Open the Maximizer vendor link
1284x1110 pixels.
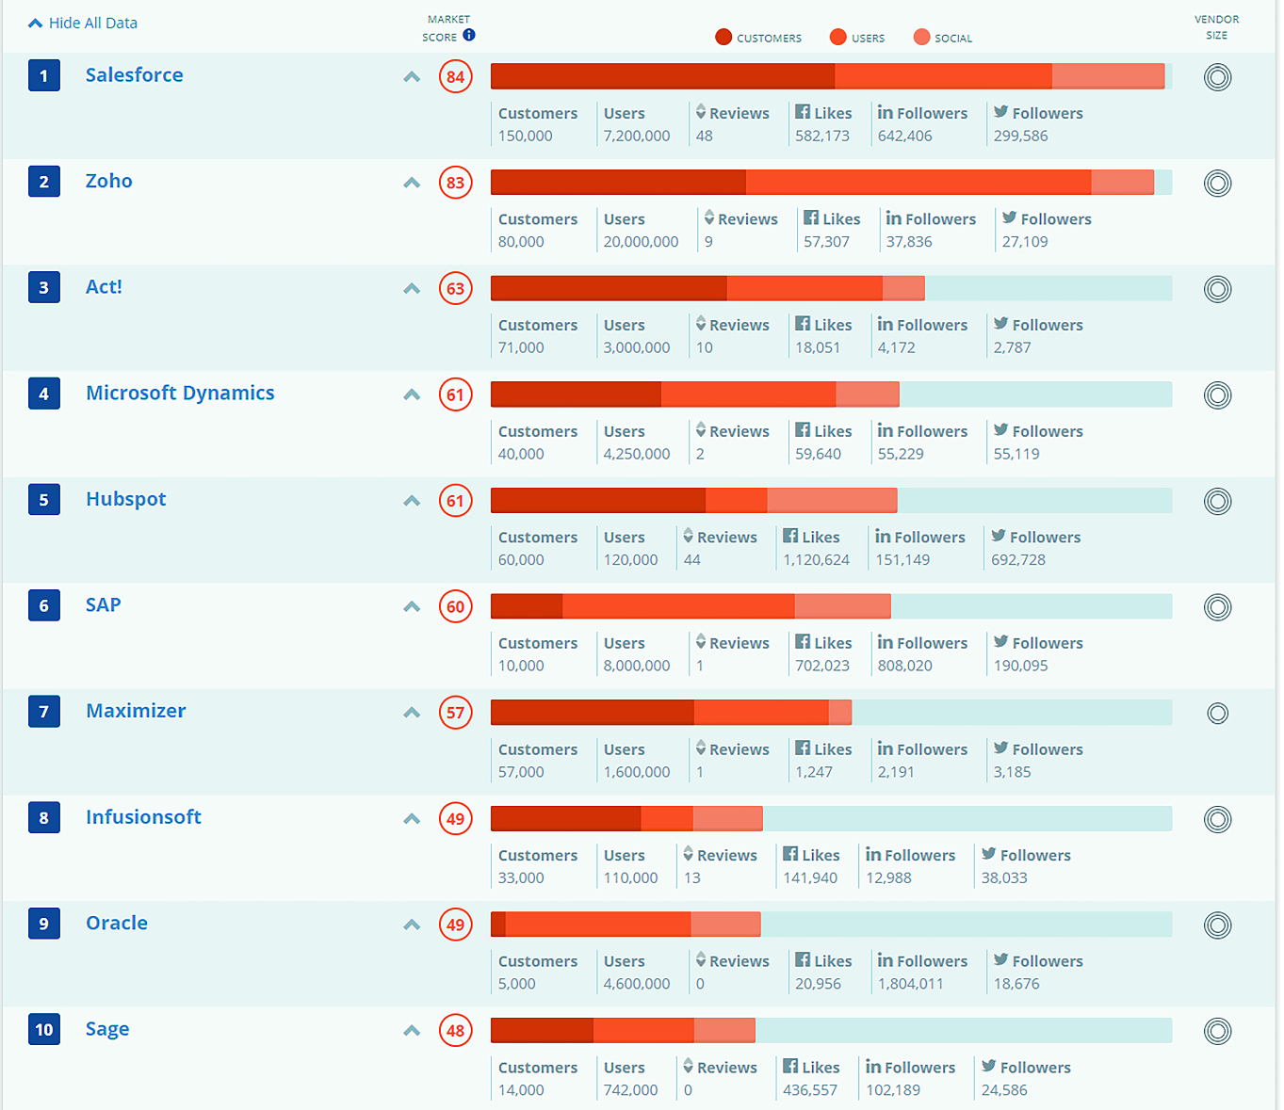coord(136,711)
